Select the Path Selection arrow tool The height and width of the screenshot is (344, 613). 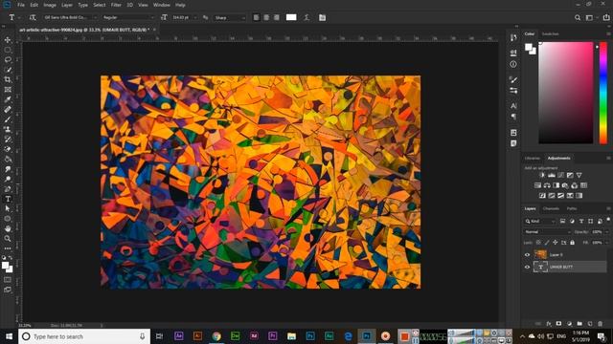8,208
